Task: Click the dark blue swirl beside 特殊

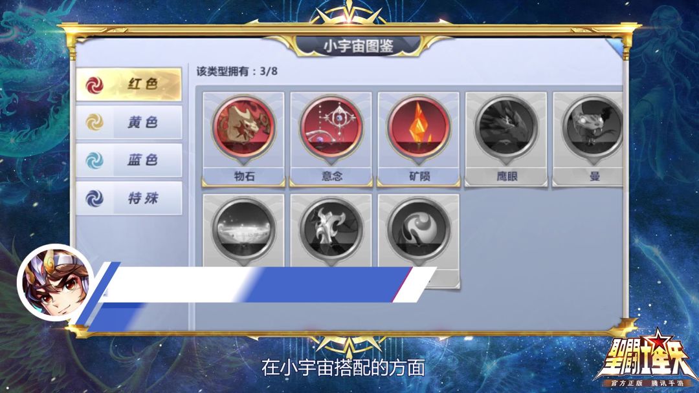Action: coord(94,198)
